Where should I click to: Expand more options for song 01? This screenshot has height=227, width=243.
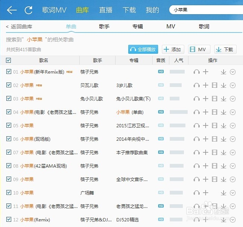[x=233, y=72]
